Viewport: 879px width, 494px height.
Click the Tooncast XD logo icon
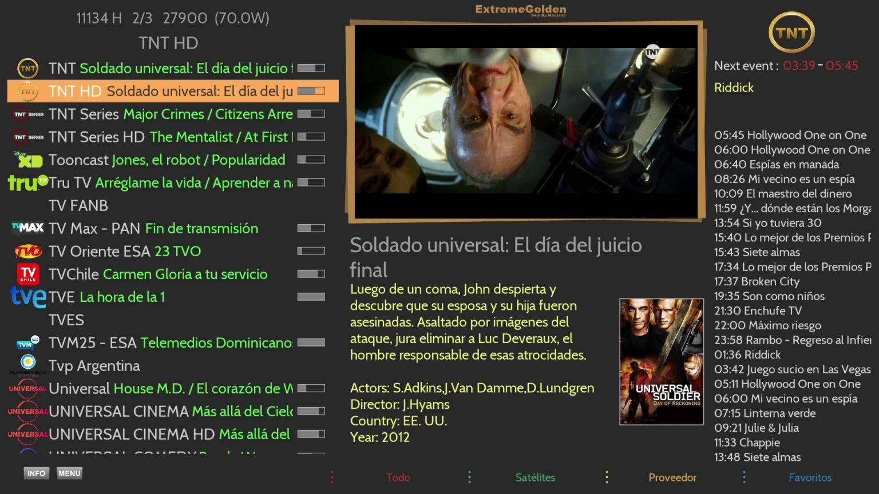click(x=28, y=160)
